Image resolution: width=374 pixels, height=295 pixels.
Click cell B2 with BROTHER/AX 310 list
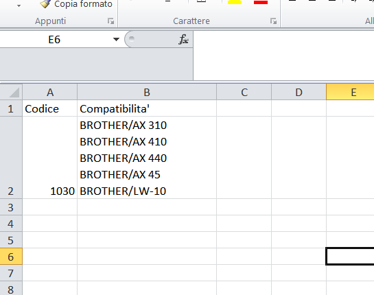(x=147, y=158)
